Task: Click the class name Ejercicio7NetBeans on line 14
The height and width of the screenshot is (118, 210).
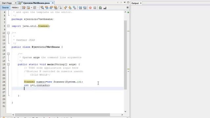Action: point(46,47)
